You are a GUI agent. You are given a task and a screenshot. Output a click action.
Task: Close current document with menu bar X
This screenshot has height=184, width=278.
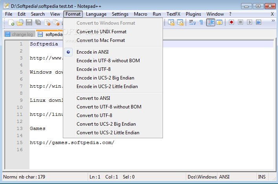click(x=272, y=14)
